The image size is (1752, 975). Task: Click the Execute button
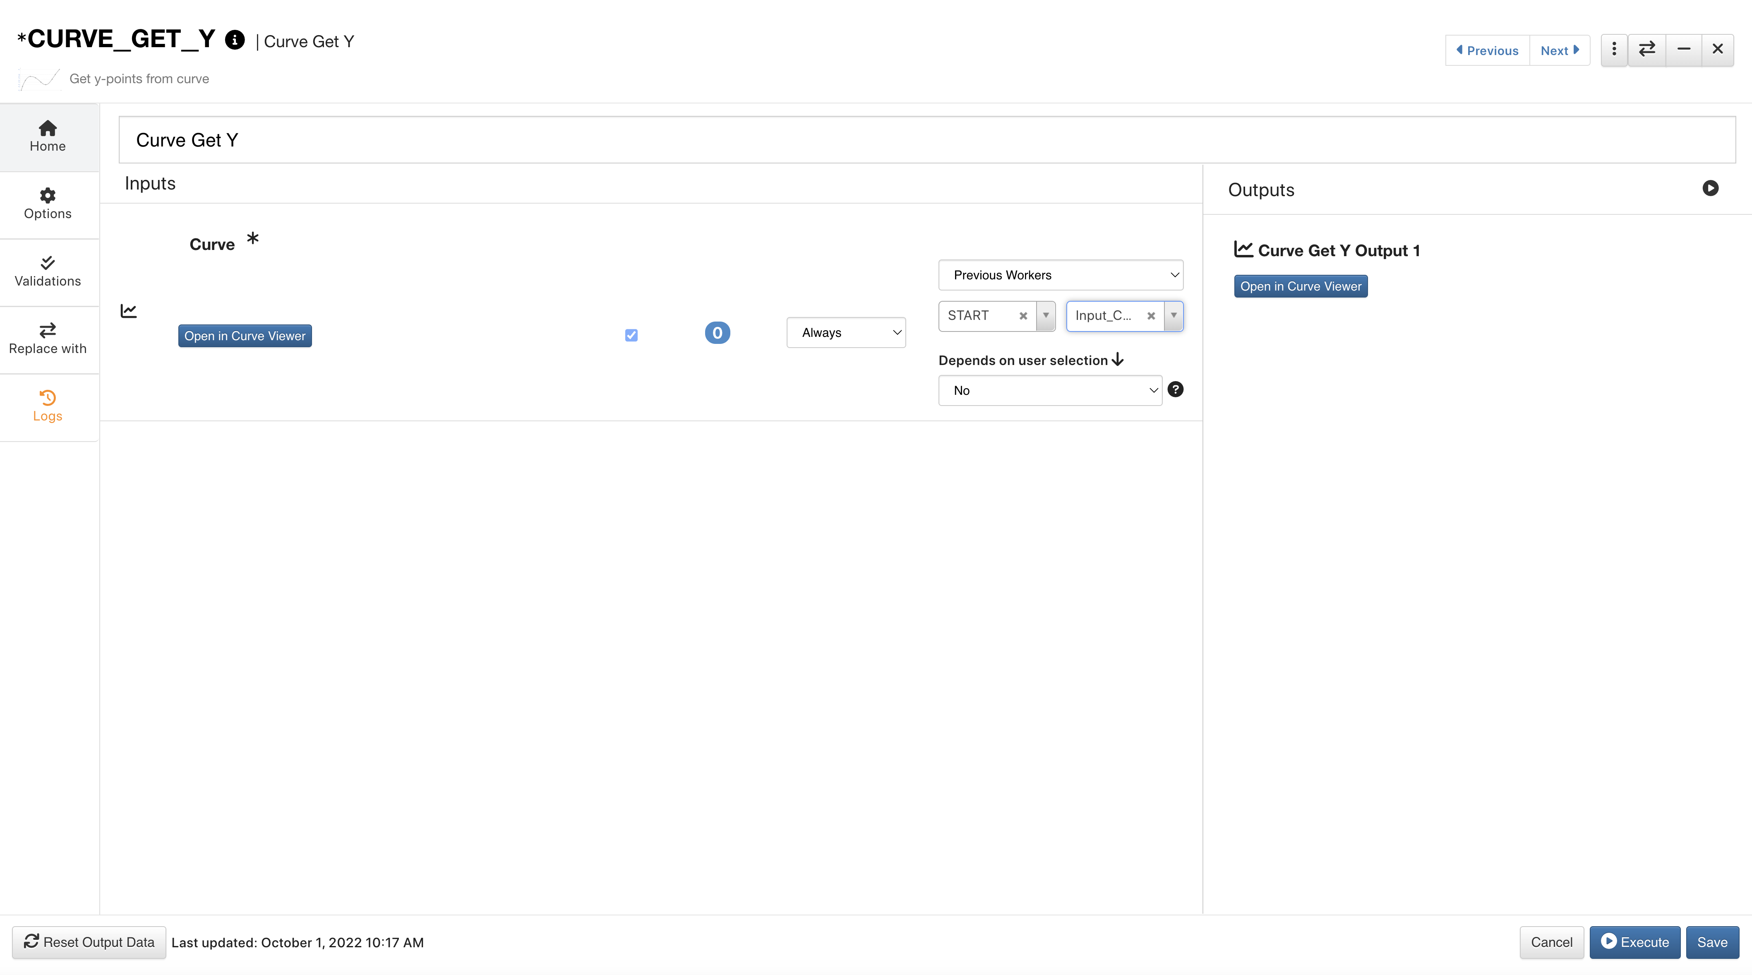[1634, 942]
